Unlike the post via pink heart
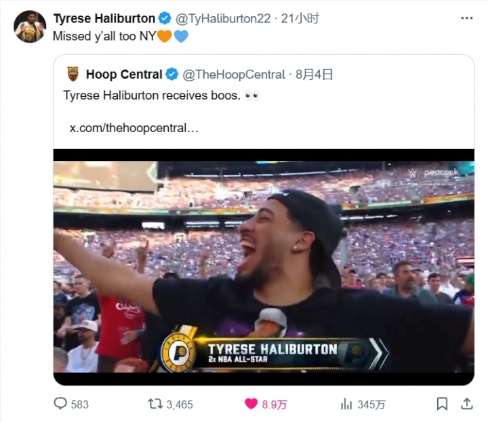The height and width of the screenshot is (422, 488). pyautogui.click(x=251, y=404)
